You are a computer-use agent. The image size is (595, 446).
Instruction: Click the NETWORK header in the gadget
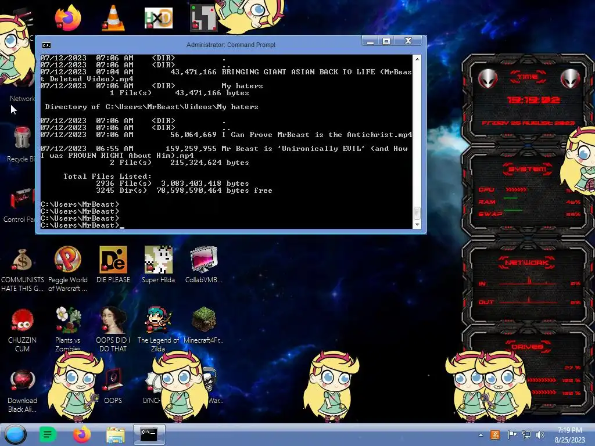click(527, 262)
